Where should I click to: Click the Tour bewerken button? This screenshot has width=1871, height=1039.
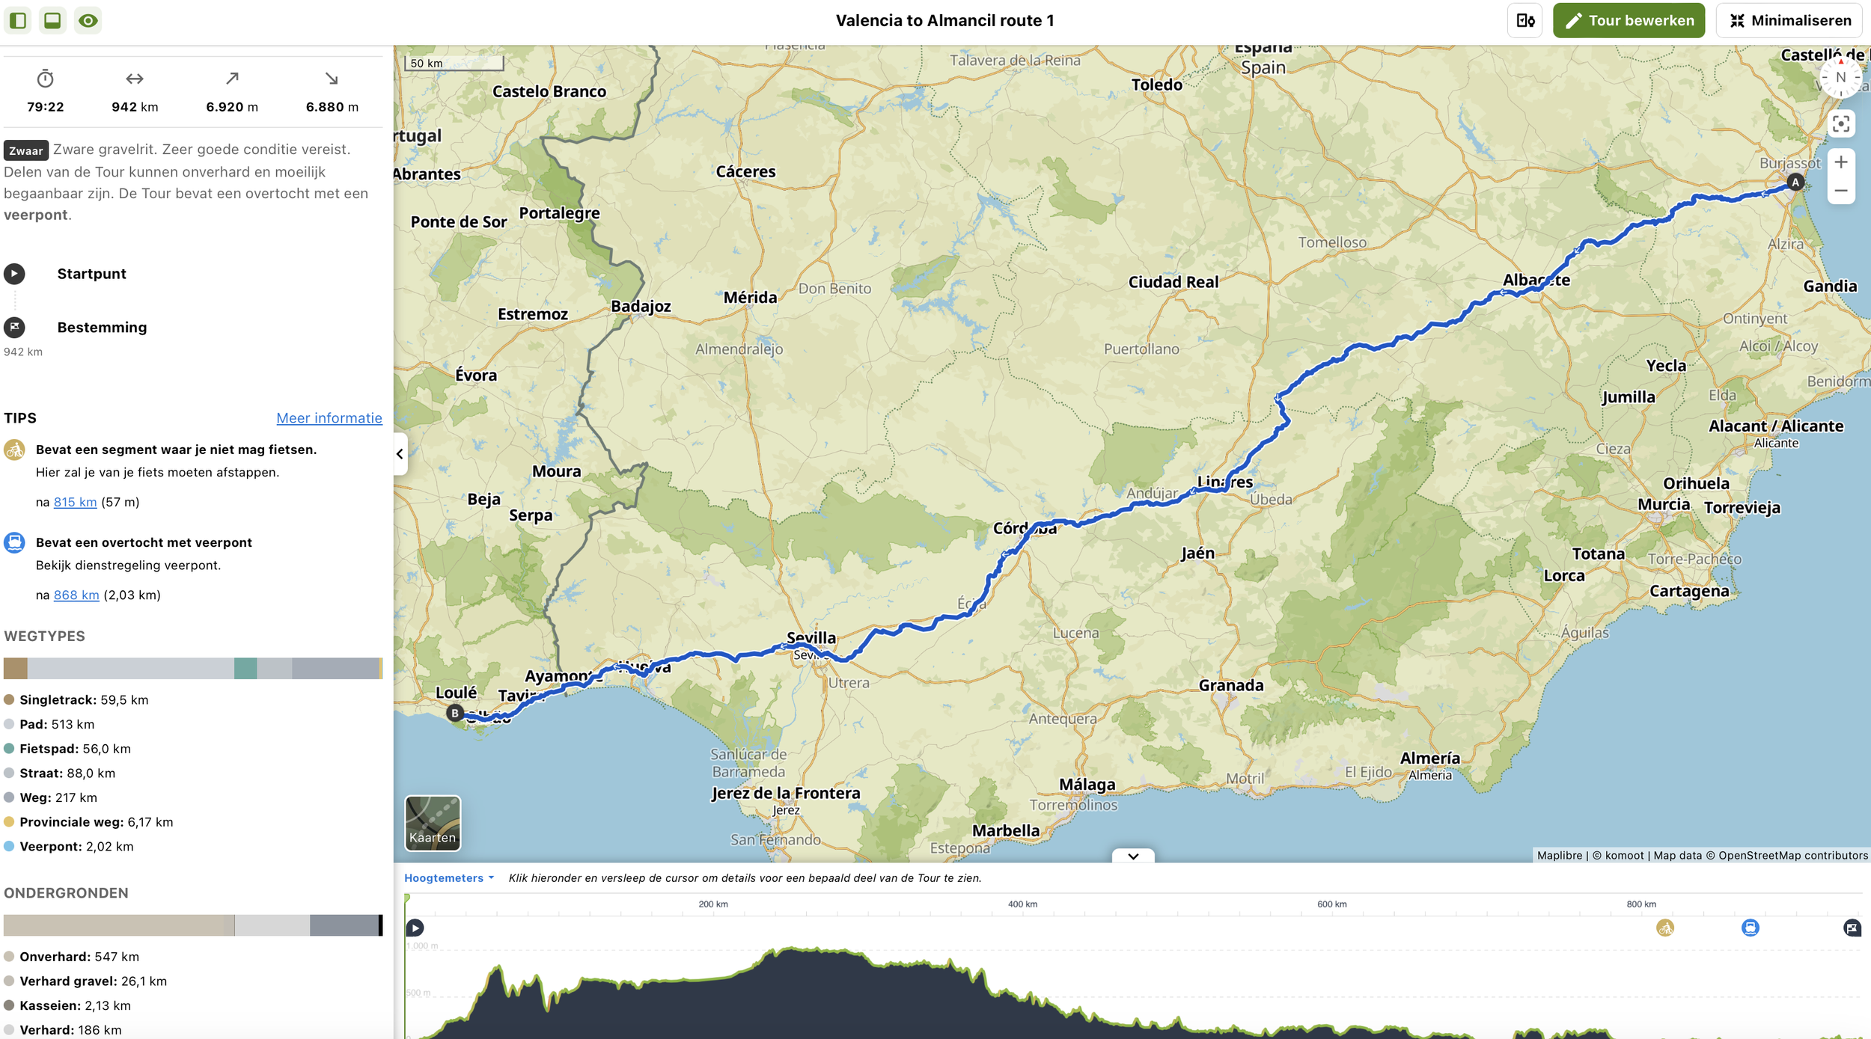pos(1629,20)
